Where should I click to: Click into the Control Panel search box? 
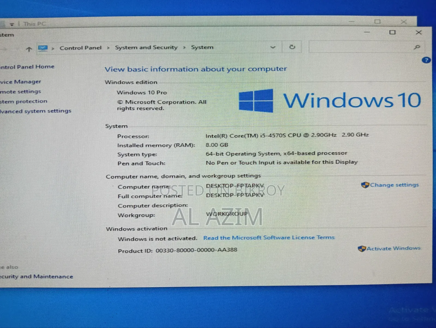tap(367, 47)
